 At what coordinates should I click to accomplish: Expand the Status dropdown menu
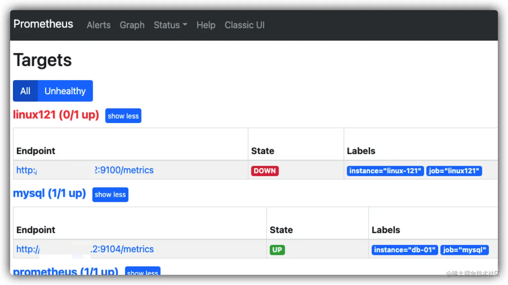point(170,25)
